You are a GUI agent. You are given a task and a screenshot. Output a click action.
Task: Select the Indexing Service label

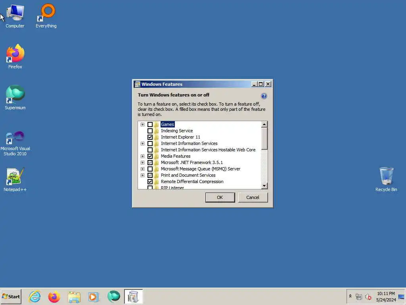177,131
